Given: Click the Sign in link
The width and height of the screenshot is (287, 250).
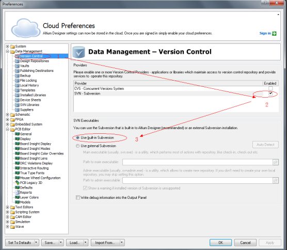Looking at the screenshot, I should [x=265, y=34].
